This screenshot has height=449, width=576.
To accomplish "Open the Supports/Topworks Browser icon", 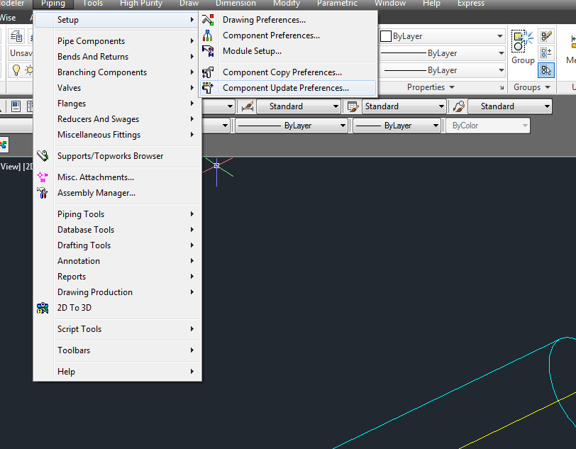I will (x=43, y=156).
